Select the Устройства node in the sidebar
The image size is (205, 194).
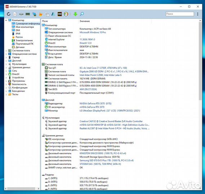pos(18,78)
